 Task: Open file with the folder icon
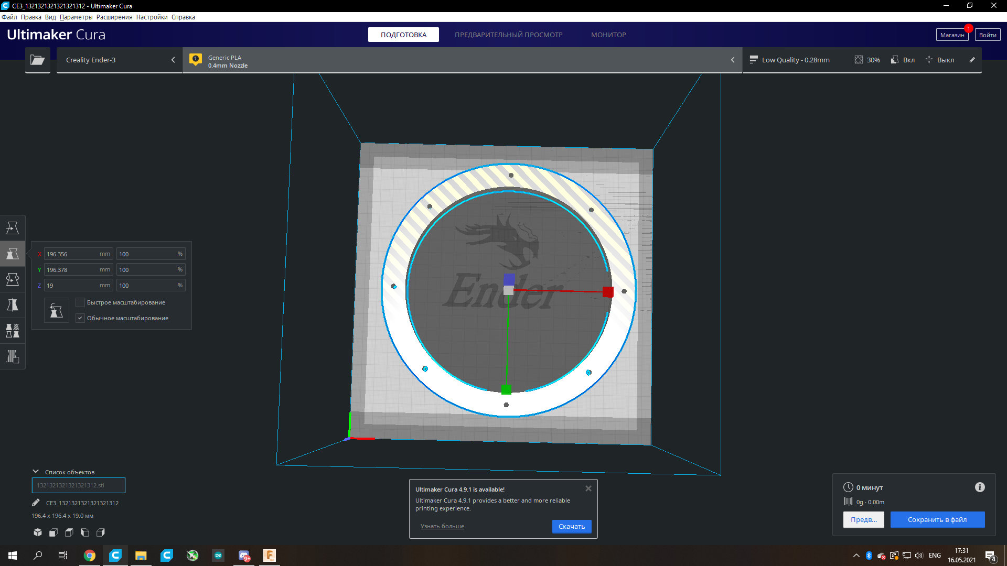click(x=38, y=60)
